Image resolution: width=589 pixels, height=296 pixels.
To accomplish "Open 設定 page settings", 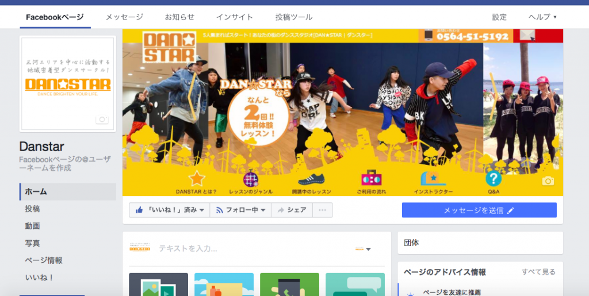I will pyautogui.click(x=499, y=17).
